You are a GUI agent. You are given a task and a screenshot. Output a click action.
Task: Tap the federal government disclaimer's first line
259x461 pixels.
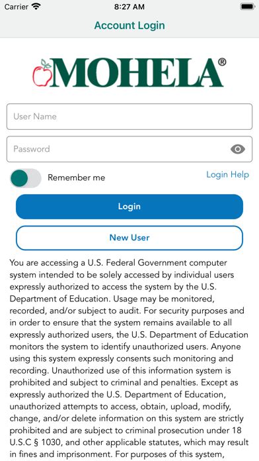(118, 262)
